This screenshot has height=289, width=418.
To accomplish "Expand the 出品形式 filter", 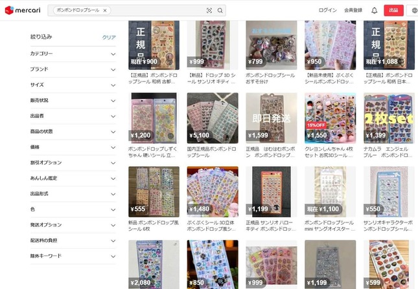I will click(x=73, y=194).
